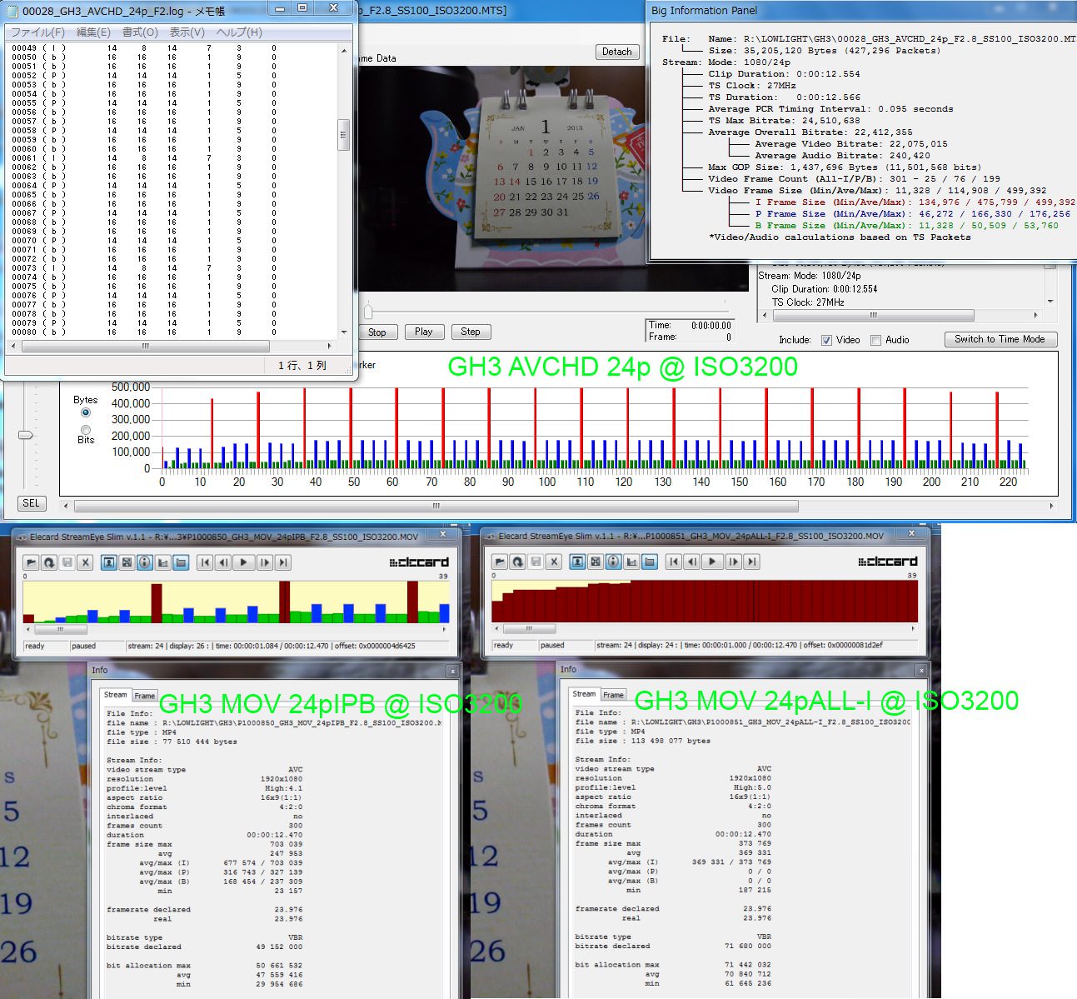The height and width of the screenshot is (999, 1077).
Task: Click the open file icon in the left StreamEye toolbar
Action: pyautogui.click(x=31, y=562)
